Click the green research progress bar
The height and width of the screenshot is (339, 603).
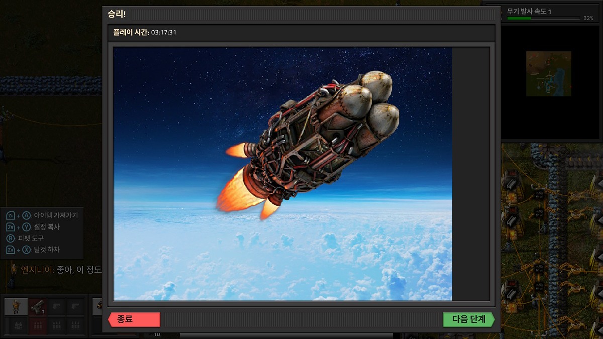point(544,18)
